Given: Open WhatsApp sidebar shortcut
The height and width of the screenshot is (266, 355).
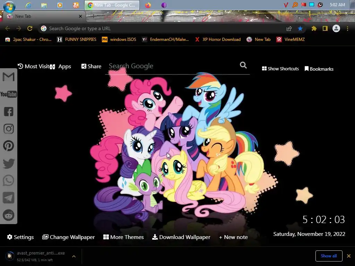Looking at the screenshot, I should pyautogui.click(x=9, y=180).
